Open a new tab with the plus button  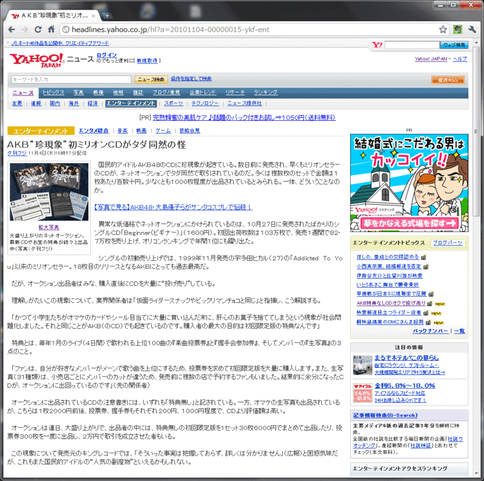coord(107,15)
